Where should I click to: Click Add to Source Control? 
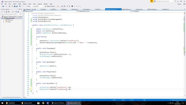tap(178, 100)
